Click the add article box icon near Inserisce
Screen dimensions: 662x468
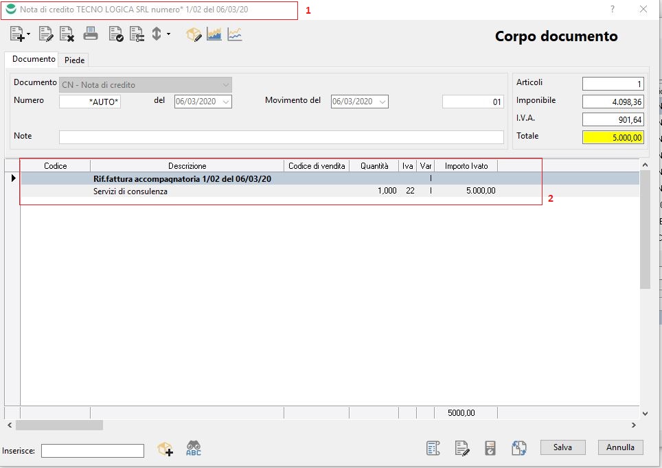(165, 449)
